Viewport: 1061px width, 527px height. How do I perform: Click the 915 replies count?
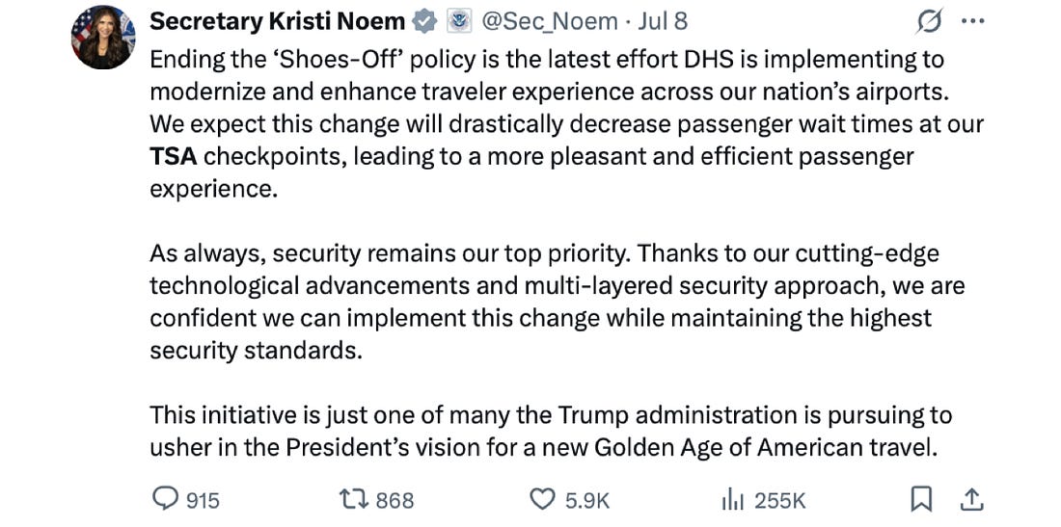(x=203, y=500)
